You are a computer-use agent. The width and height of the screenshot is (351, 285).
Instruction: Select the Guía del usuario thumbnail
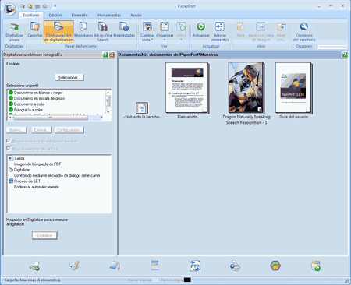coord(294,88)
